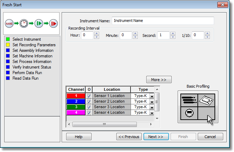The image size is (234, 152).
Task: Select the circuit board profiling icon
Action: [206, 100]
